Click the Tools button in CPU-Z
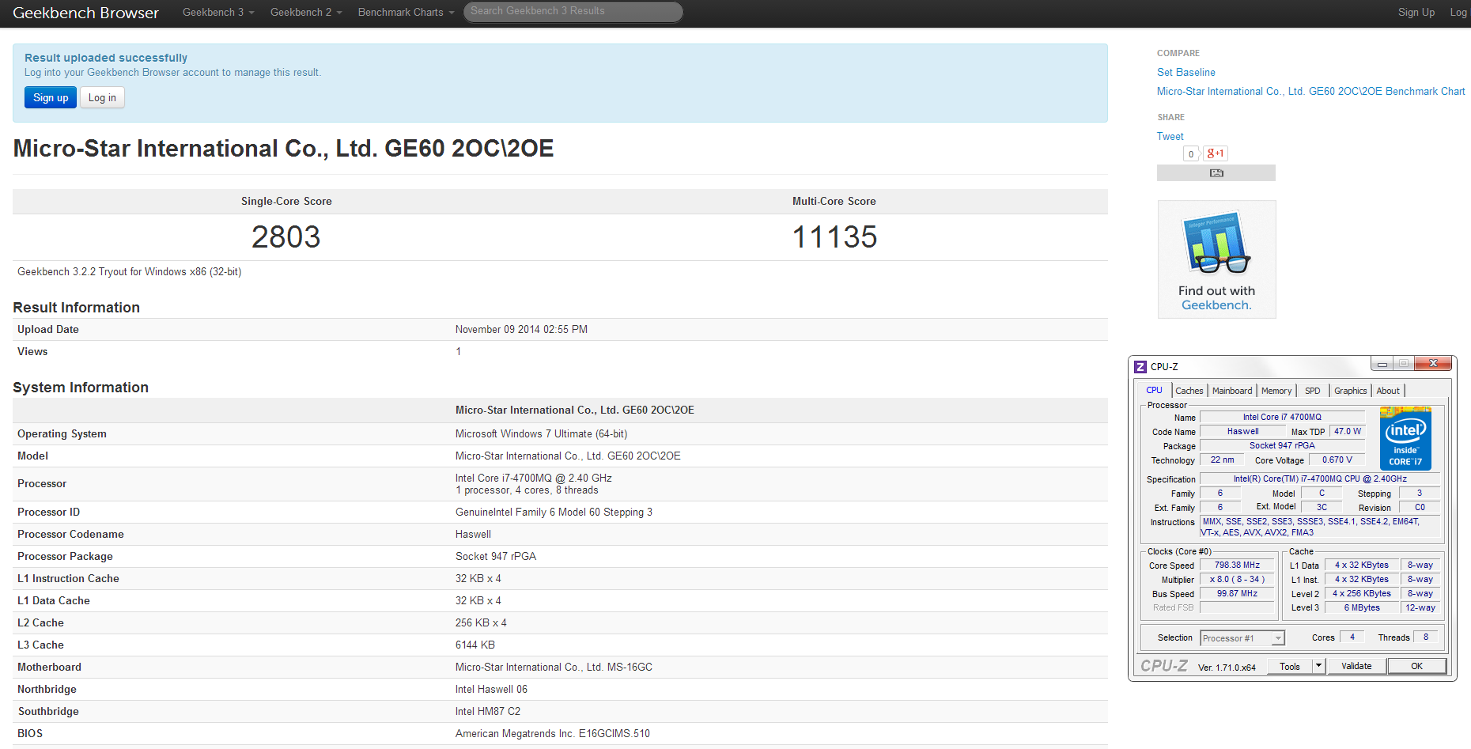This screenshot has height=749, width=1471. pos(1290,667)
